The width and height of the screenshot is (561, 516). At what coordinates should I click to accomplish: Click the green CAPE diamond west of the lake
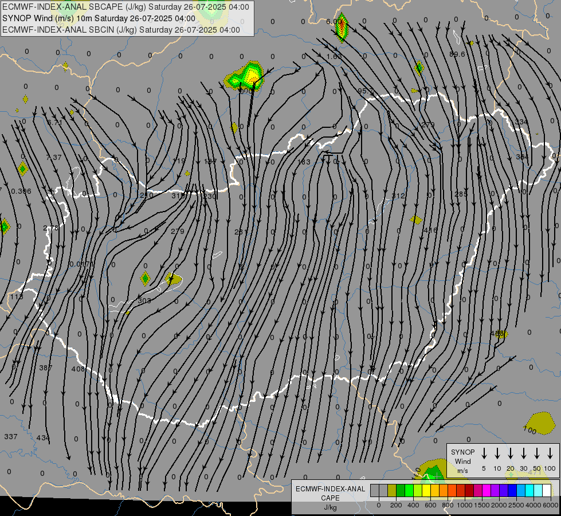pos(145,279)
